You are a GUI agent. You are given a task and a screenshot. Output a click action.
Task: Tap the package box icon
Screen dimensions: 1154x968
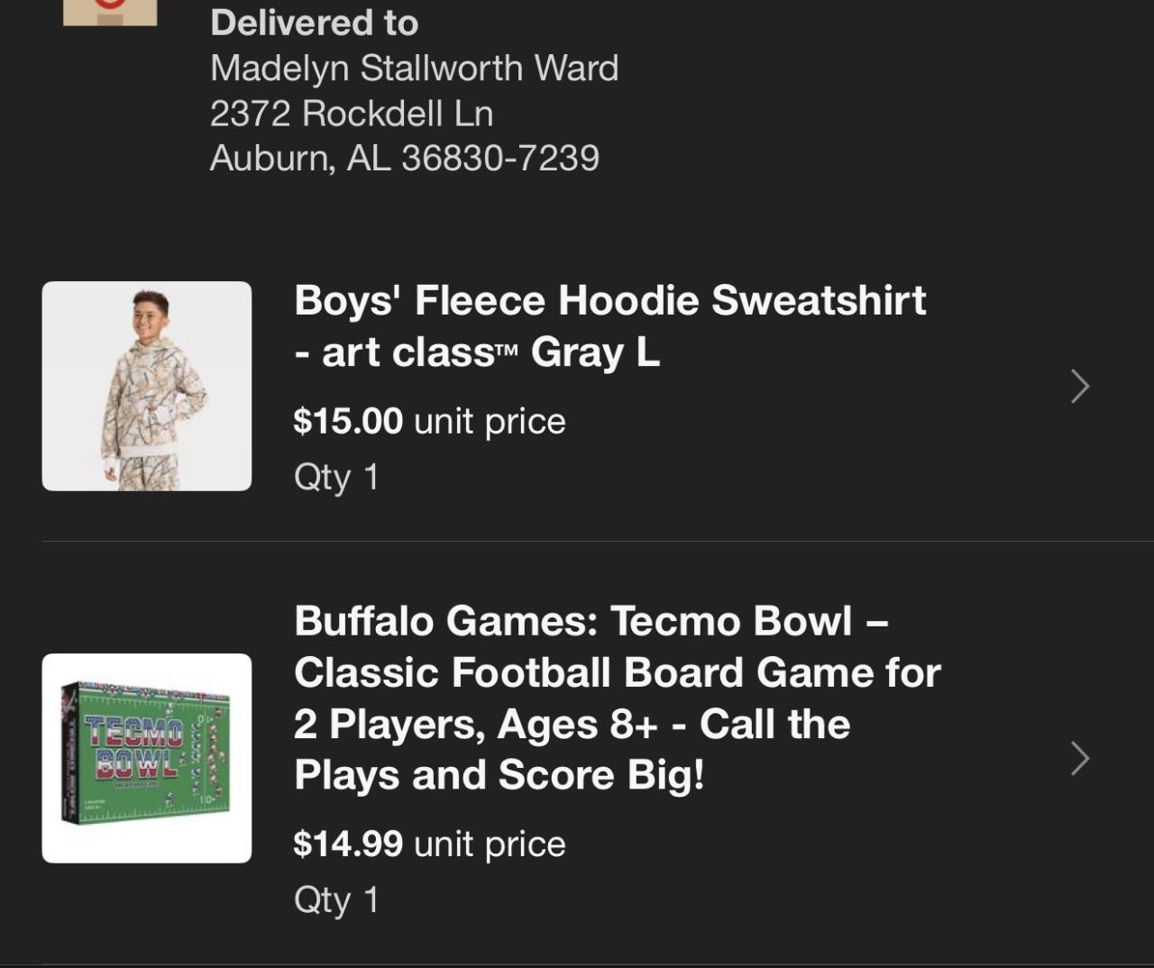point(110,12)
